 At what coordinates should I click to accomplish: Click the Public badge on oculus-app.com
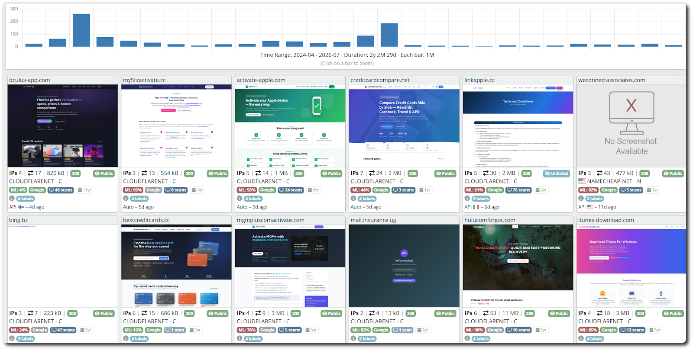(104, 173)
